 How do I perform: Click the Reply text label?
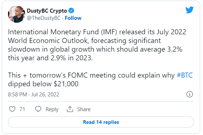click(x=52, y=109)
